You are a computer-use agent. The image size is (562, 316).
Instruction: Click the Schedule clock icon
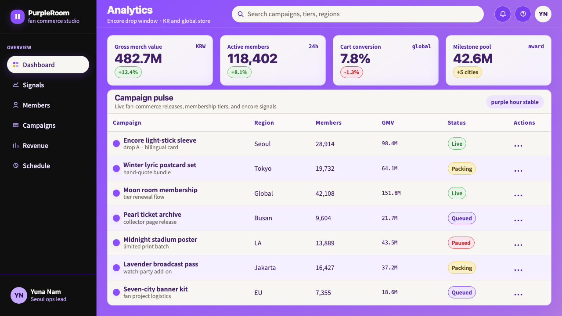[16, 165]
